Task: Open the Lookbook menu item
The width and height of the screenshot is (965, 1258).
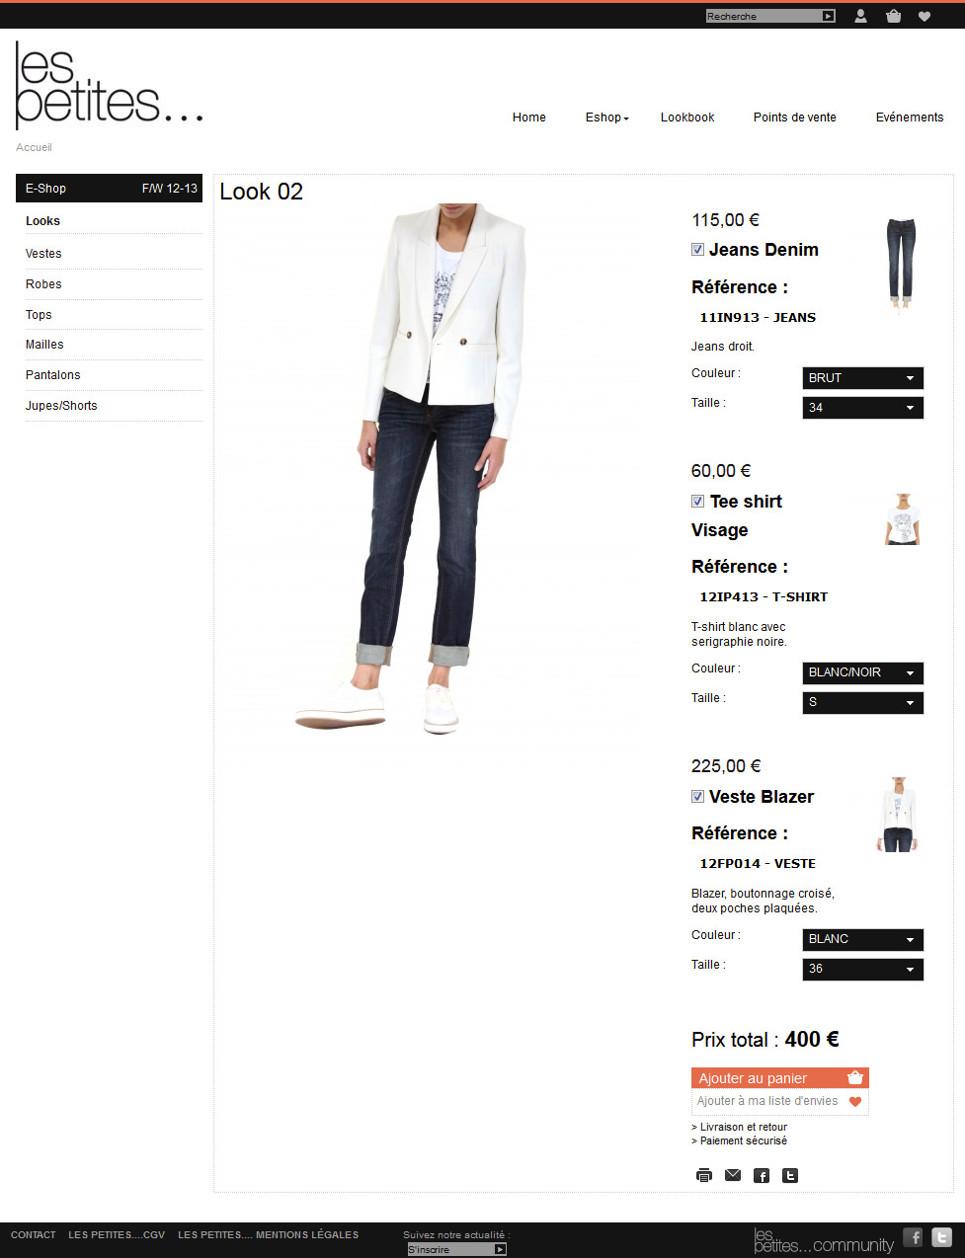Action: click(x=687, y=118)
